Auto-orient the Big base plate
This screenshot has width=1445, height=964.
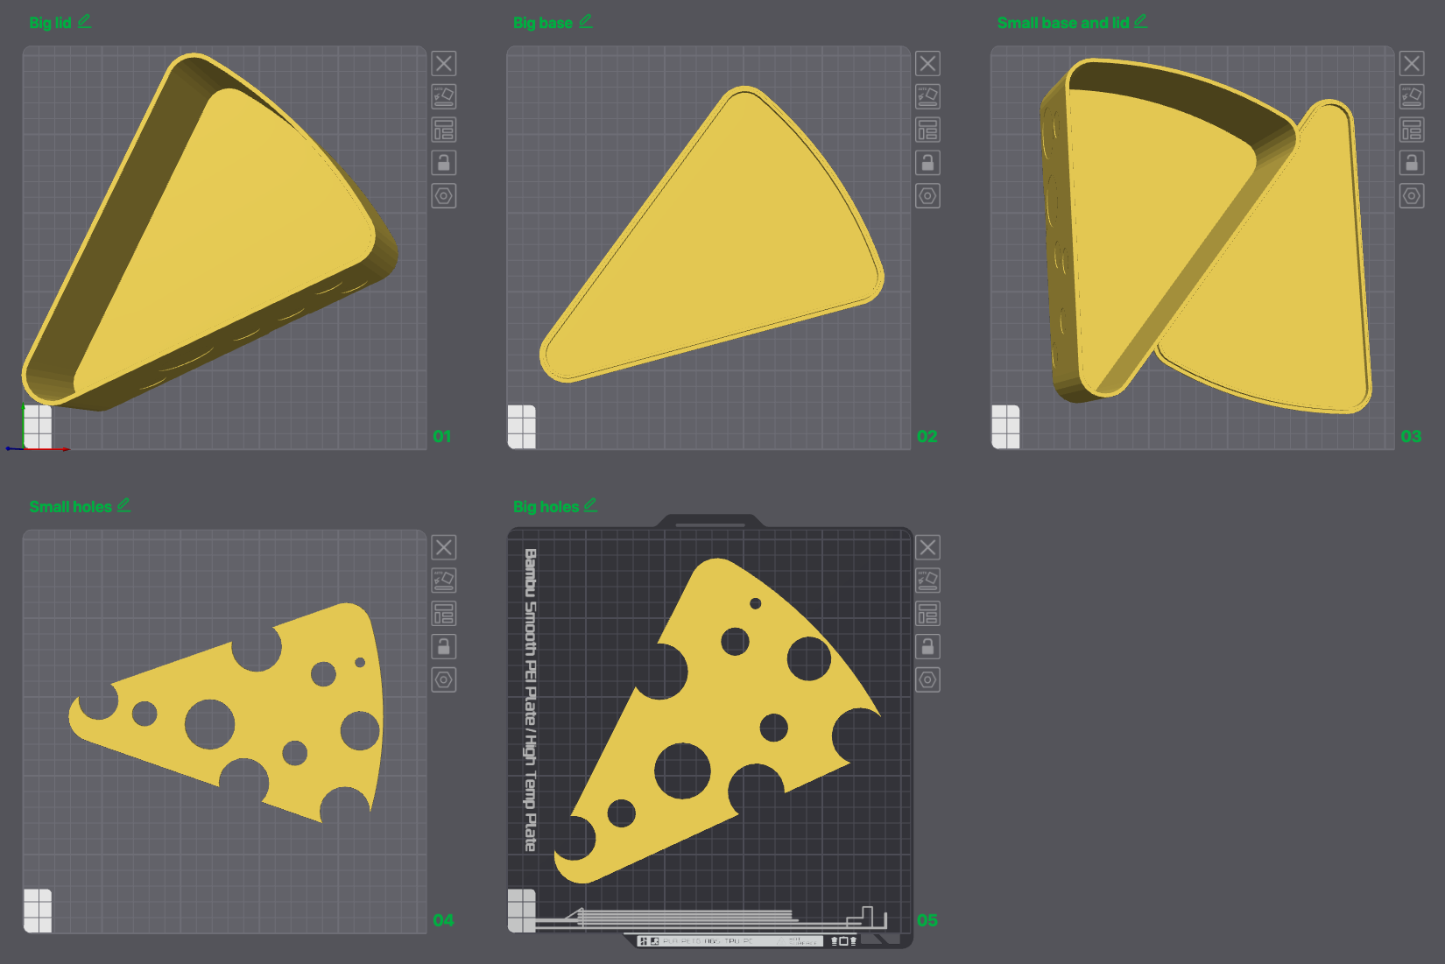pyautogui.click(x=927, y=96)
